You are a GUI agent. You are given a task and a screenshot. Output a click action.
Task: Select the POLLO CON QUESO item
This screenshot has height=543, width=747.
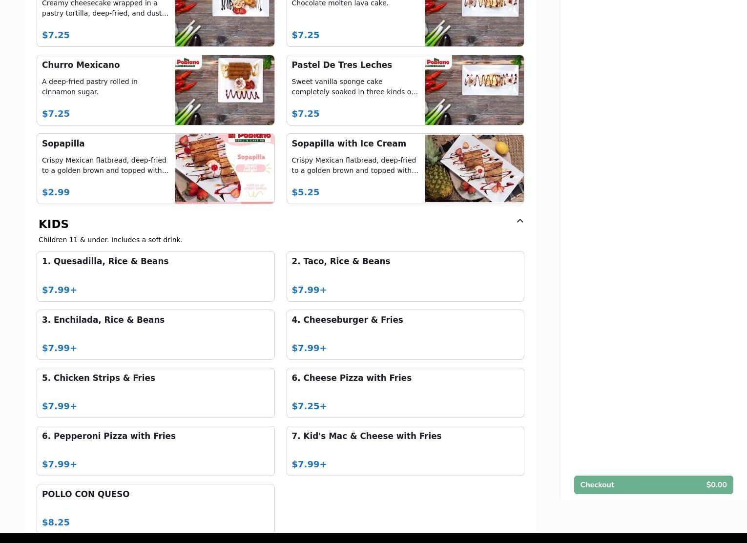155,508
